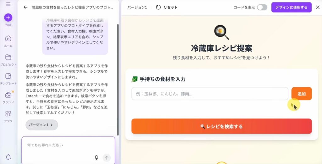Screen dimensions: 322x164
Task: Expand the バージョン1 chip in chat
Action: click(42, 125)
